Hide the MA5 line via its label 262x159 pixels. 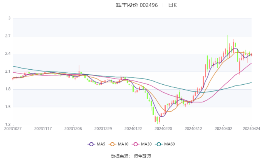101,144
